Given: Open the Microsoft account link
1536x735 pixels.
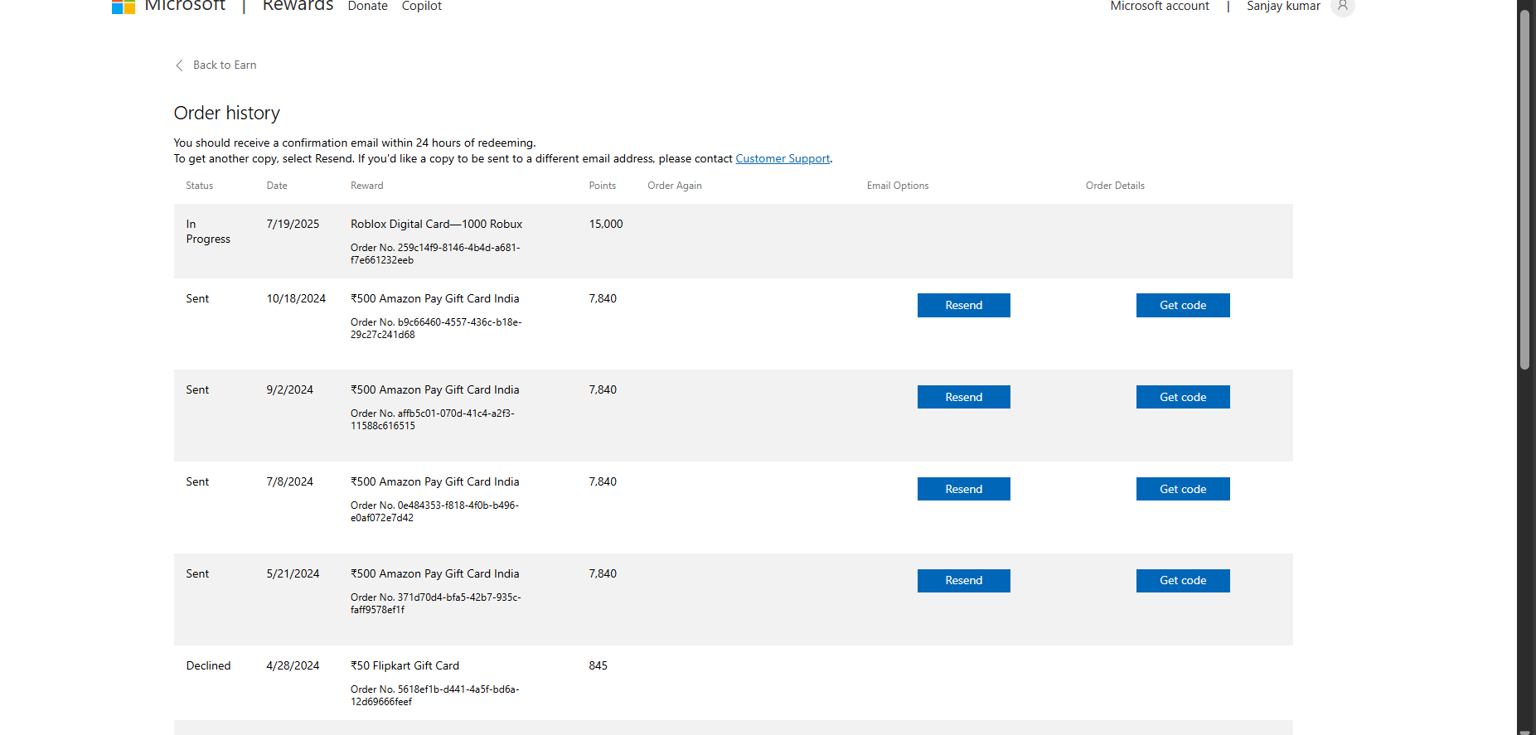Looking at the screenshot, I should pos(1160,6).
